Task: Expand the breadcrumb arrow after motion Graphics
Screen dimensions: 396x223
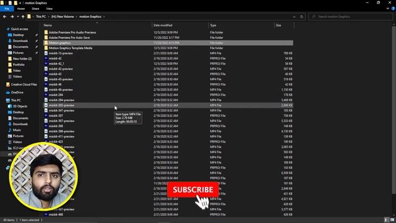Action: tap(104, 17)
